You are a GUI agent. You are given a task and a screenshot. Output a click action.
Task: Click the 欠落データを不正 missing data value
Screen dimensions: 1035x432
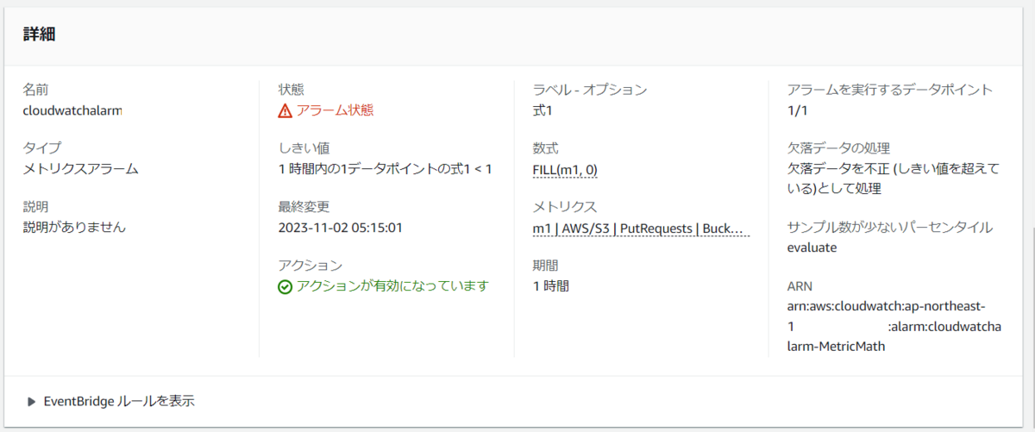tap(894, 178)
